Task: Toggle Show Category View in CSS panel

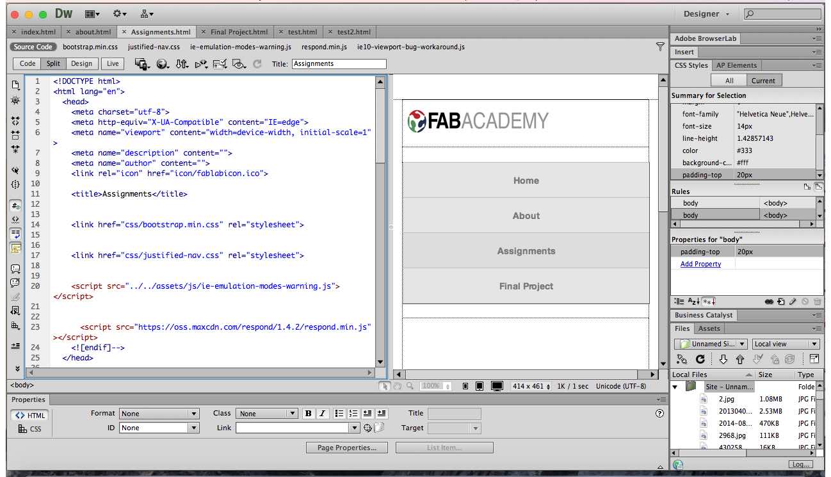Action: tap(679, 301)
